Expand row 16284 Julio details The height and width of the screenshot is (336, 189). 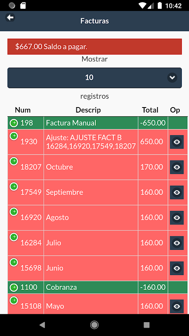pyautogui.click(x=14, y=237)
